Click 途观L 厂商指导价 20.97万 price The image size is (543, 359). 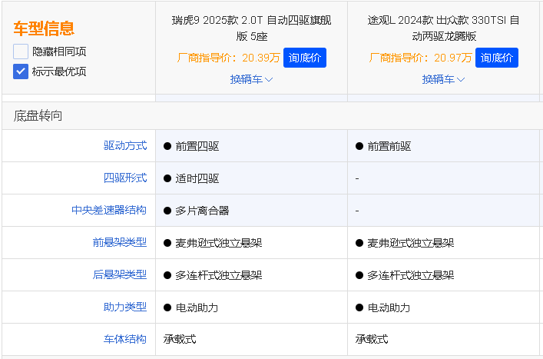[420, 58]
